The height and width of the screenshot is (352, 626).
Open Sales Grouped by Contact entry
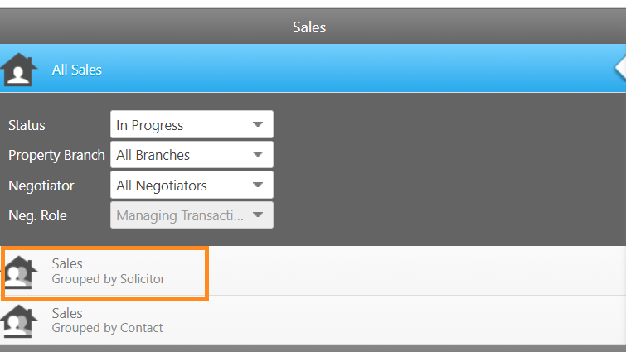tap(313, 320)
